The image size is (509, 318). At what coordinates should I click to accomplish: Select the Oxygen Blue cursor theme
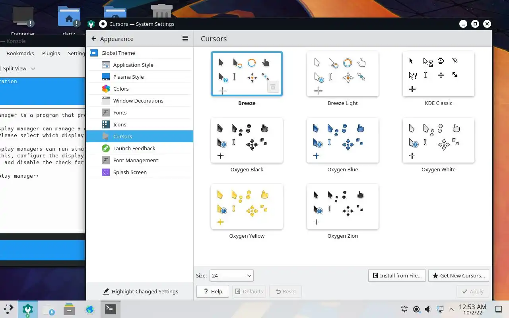(x=343, y=140)
